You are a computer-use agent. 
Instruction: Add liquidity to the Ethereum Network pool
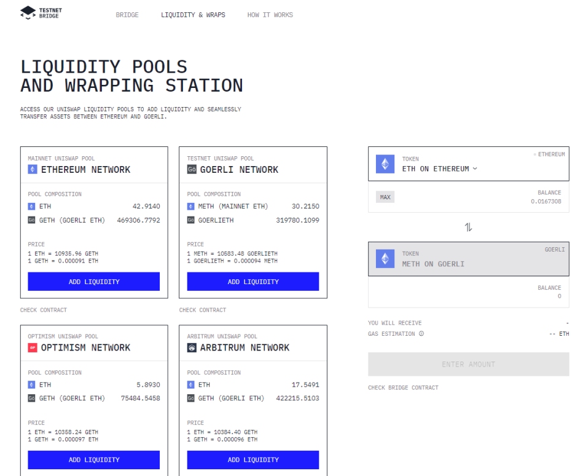click(x=94, y=282)
